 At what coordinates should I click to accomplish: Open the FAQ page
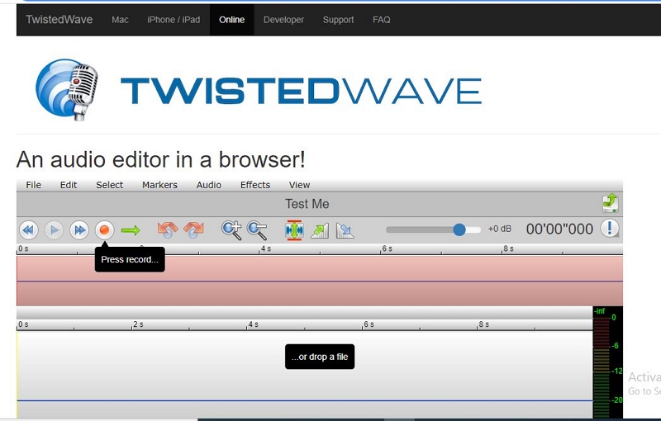pos(382,20)
